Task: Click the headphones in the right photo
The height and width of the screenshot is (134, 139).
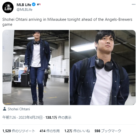Action: click(104, 64)
